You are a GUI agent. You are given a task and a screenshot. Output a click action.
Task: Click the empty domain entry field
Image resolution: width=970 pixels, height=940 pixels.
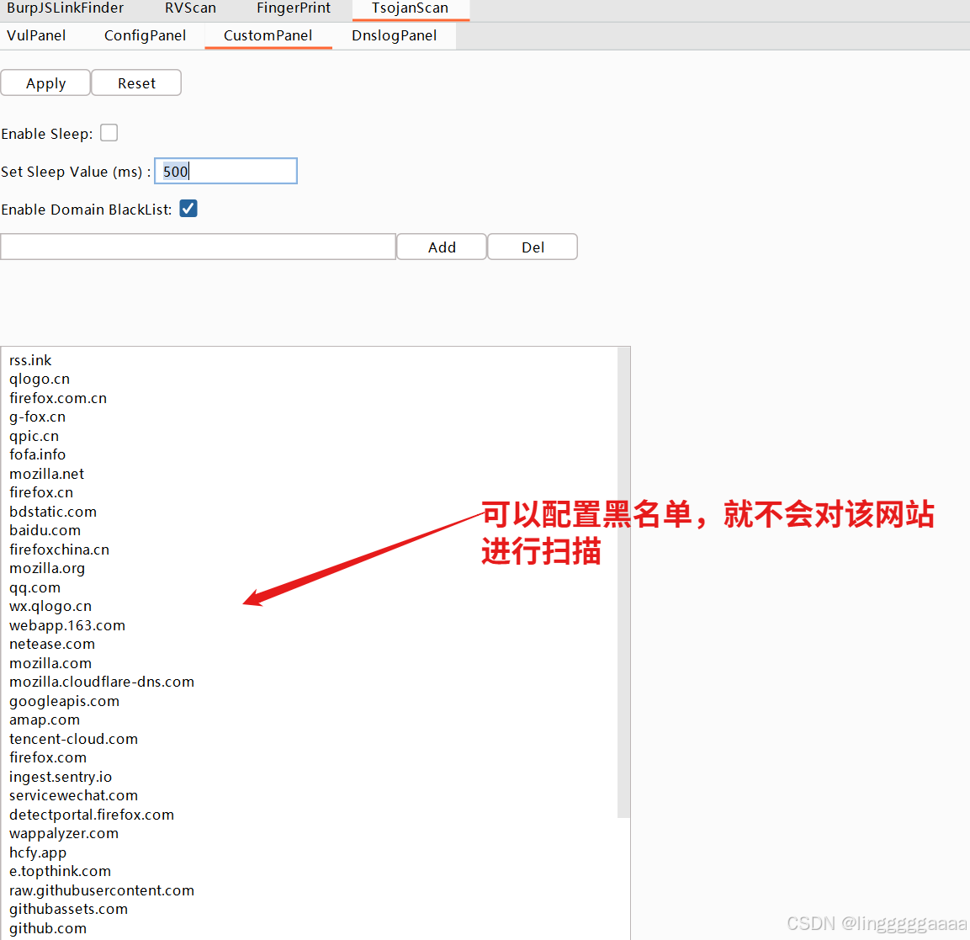(198, 247)
